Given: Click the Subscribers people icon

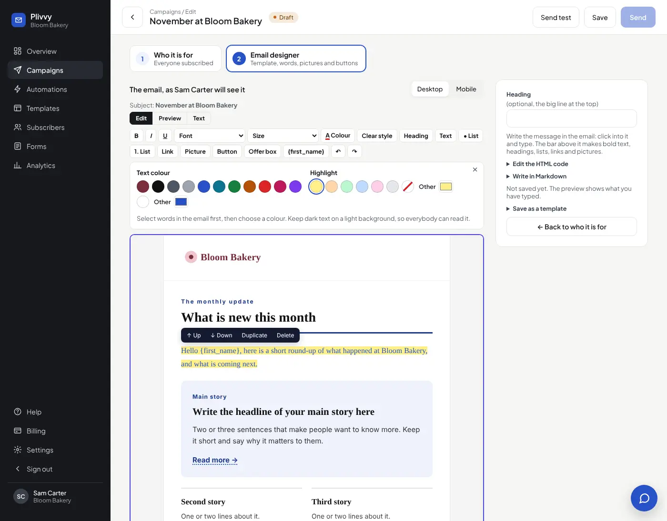Looking at the screenshot, I should [x=18, y=127].
